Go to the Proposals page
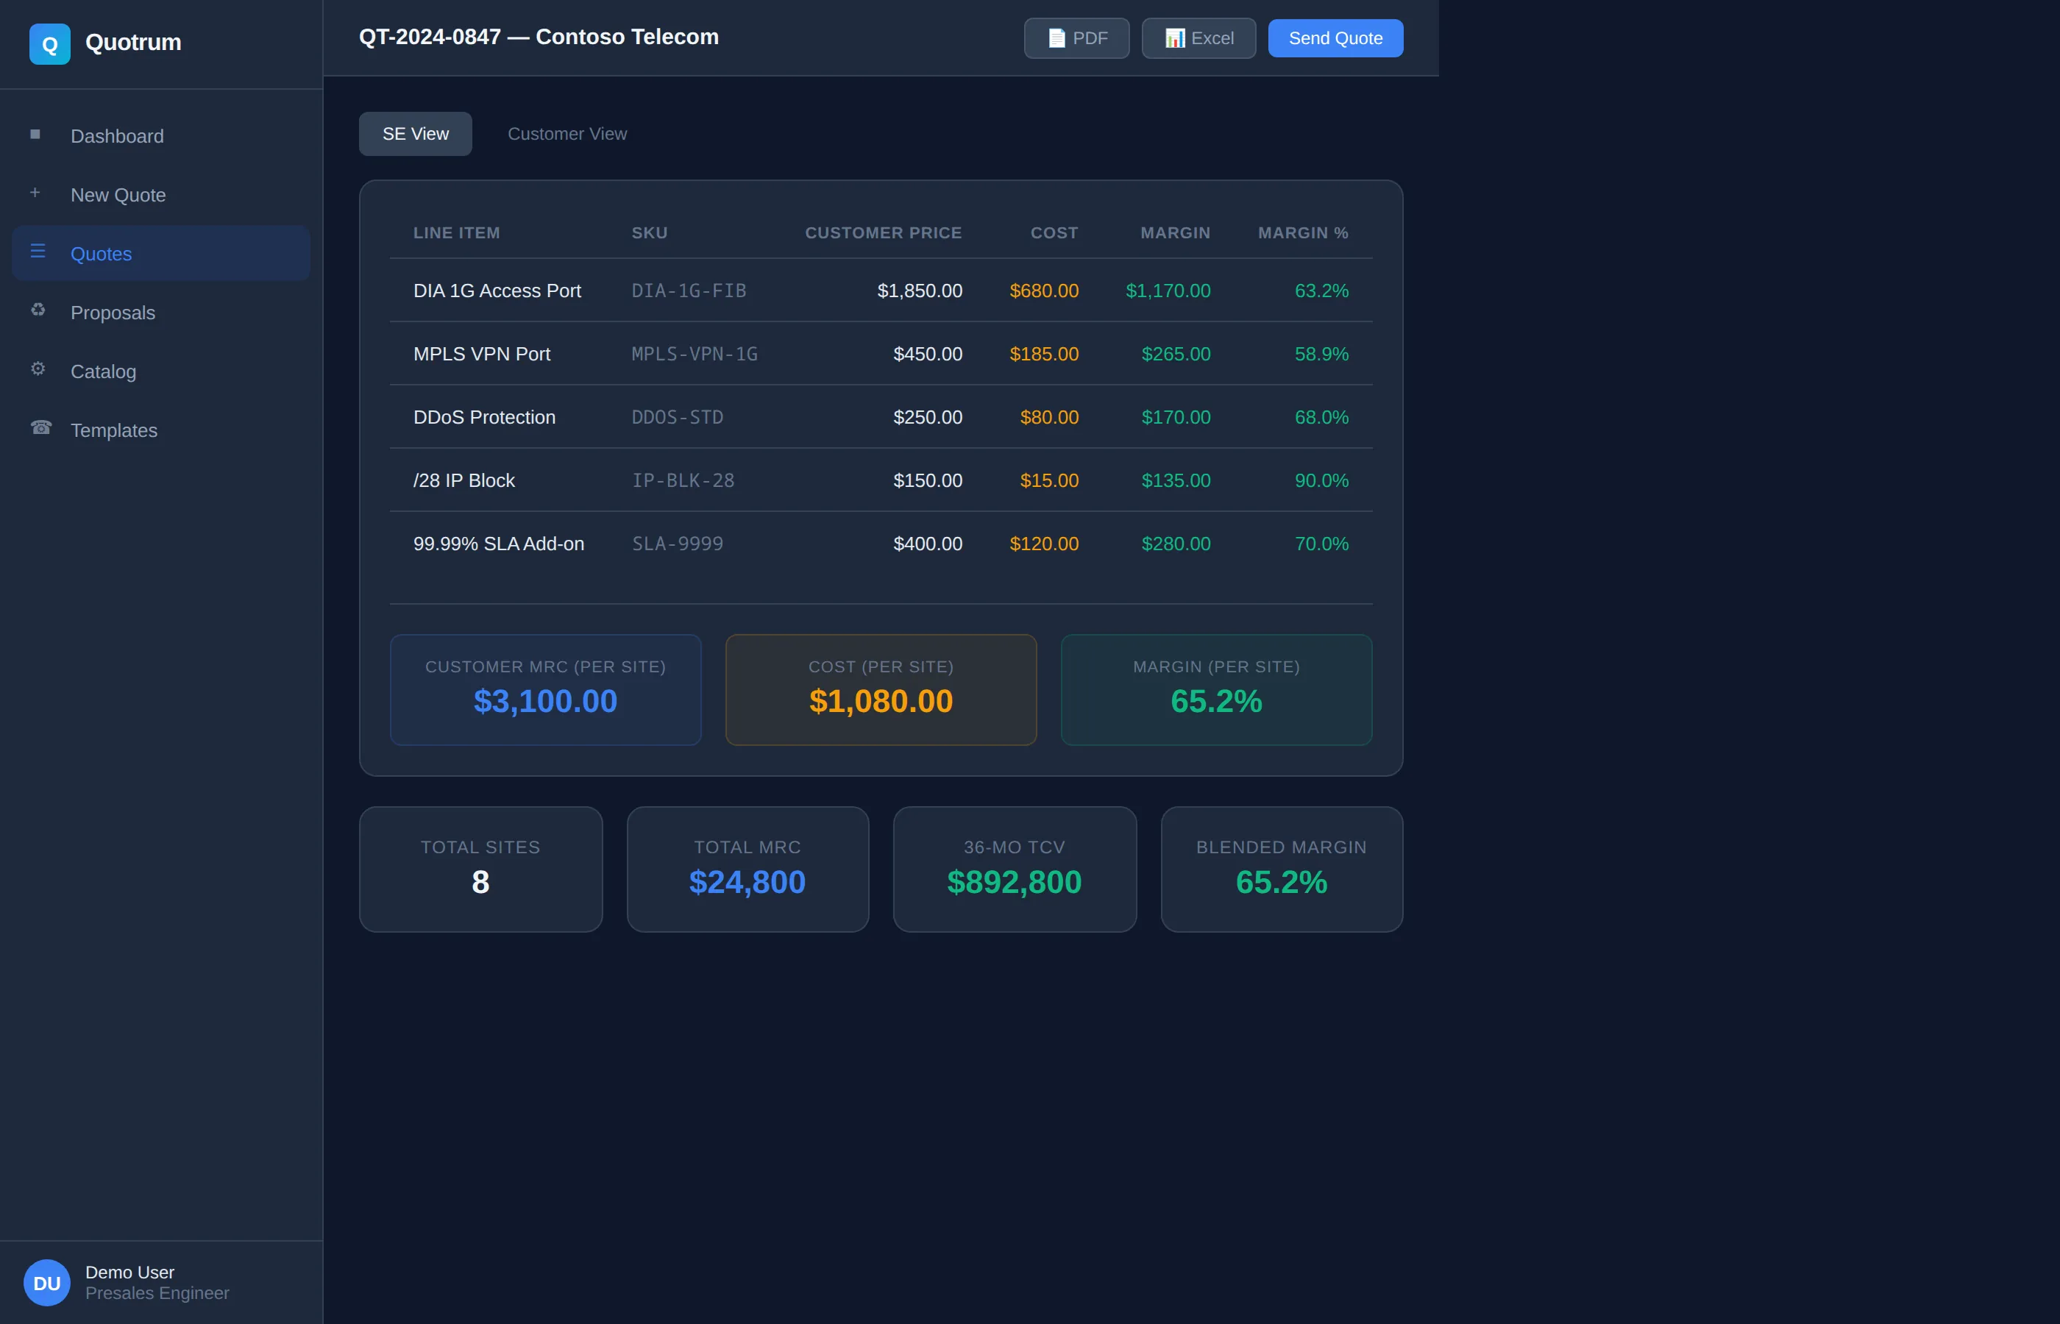Viewport: 2060px width, 1324px height. [113, 313]
